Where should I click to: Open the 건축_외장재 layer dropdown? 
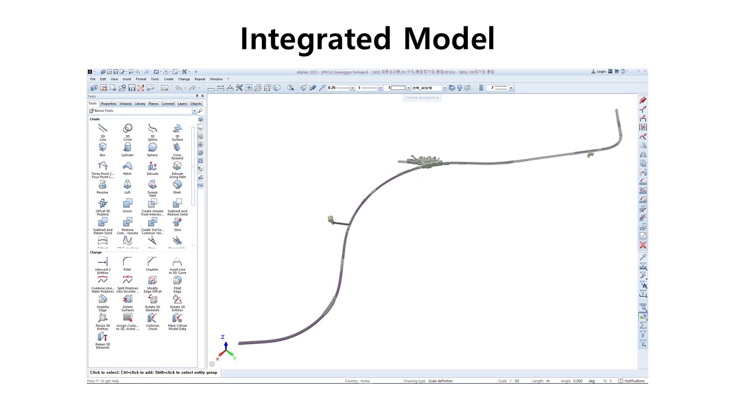pos(444,88)
